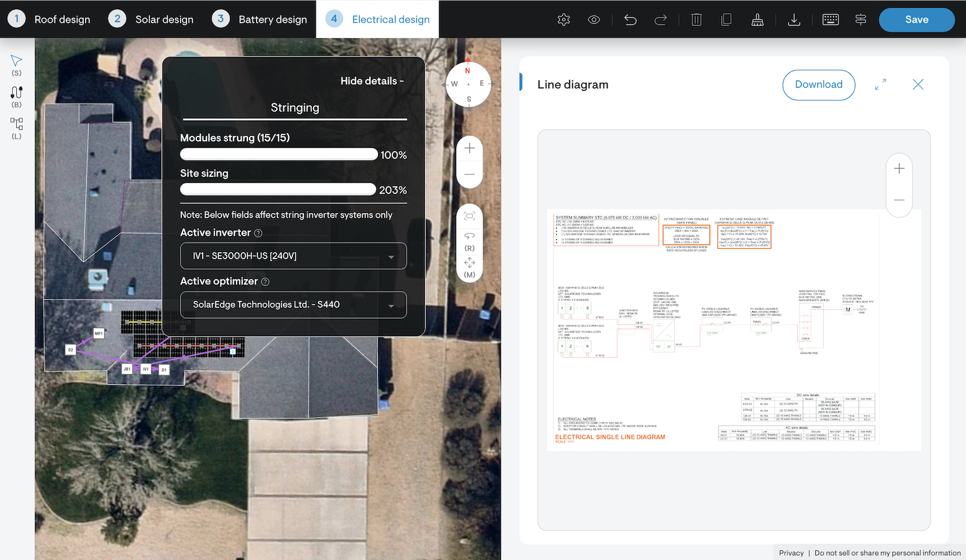Click the broom clean-up icon
The height and width of the screenshot is (560, 966).
(757, 19)
